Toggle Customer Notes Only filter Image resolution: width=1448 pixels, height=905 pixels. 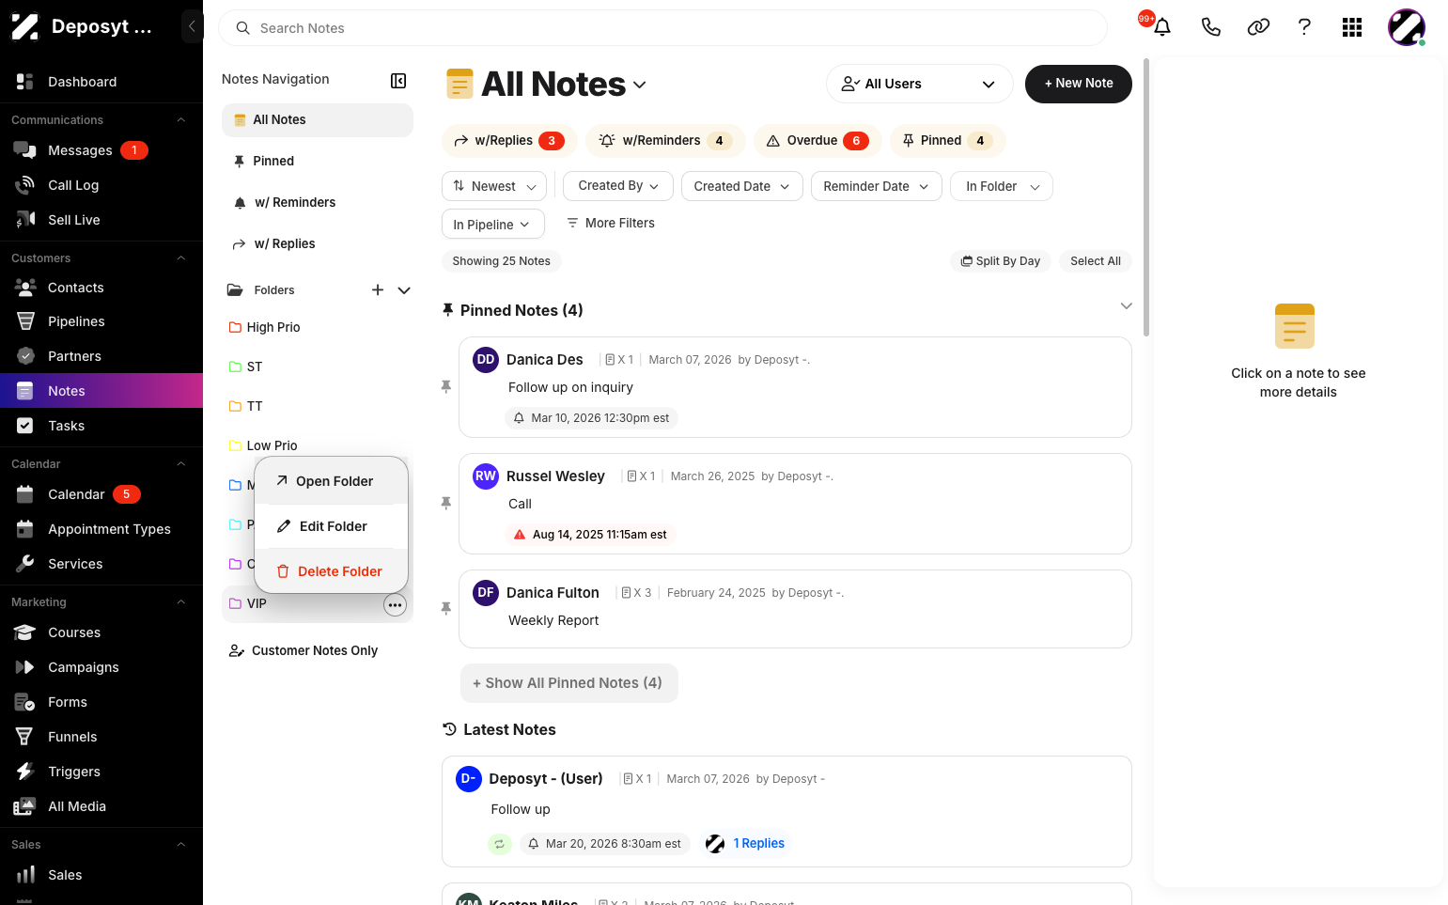304,650
